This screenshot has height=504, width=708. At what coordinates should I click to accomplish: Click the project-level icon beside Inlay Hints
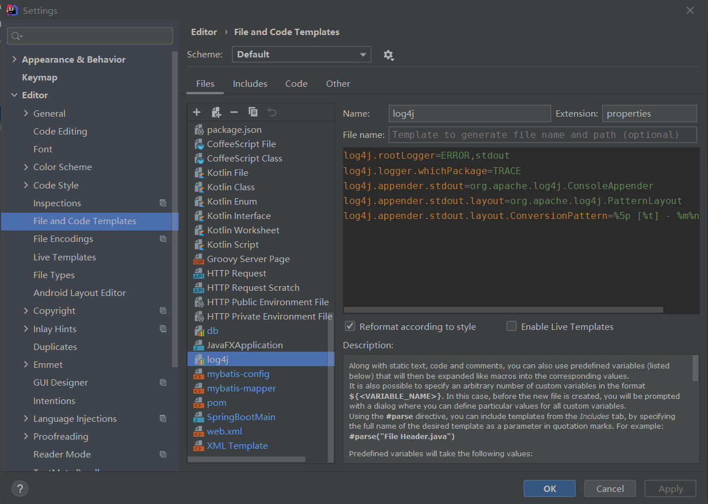pyautogui.click(x=163, y=329)
